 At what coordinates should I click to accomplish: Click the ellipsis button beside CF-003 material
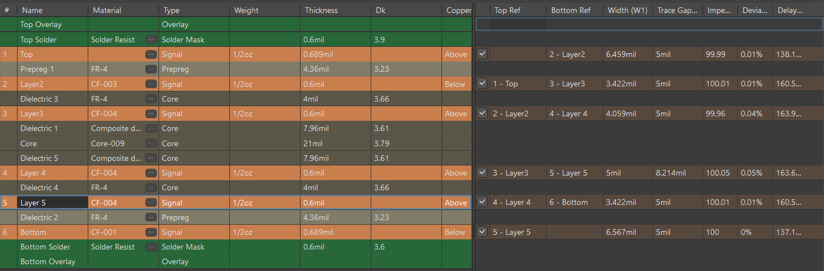tap(151, 84)
